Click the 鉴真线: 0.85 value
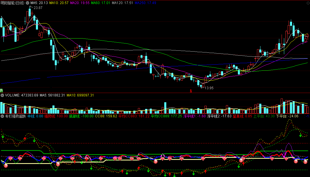 click(x=242, y=116)
